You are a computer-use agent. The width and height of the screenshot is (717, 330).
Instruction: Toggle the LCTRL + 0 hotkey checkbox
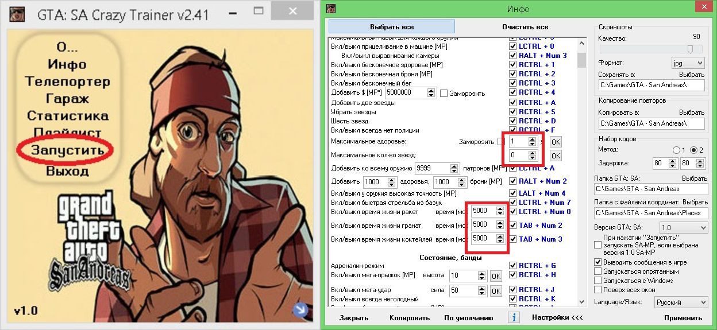[x=512, y=46]
